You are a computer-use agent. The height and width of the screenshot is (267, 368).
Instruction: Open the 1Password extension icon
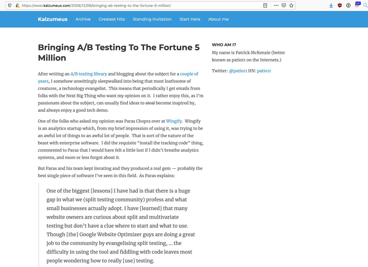348,6
